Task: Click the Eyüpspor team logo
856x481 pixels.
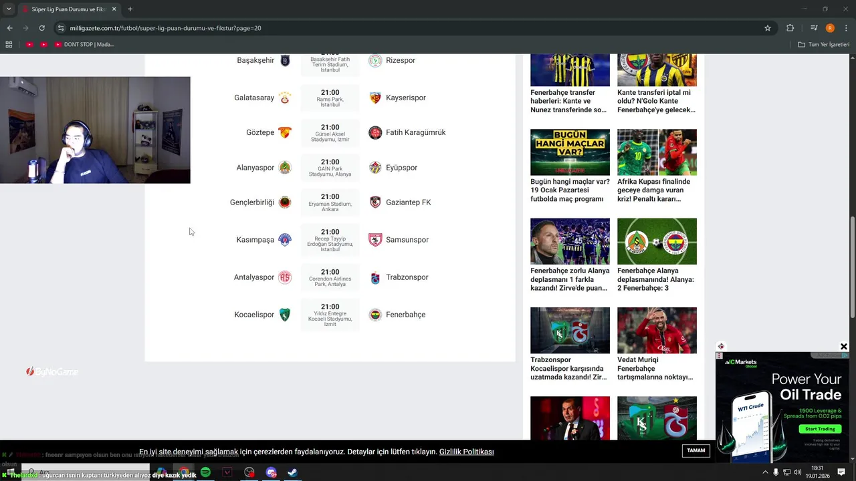Action: tap(375, 168)
